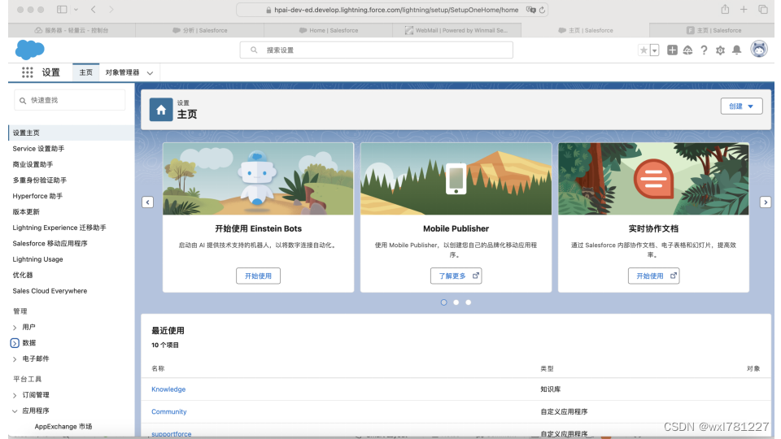This screenshot has height=439, width=781.
Task: Go back in Safari history
Action: click(93, 10)
